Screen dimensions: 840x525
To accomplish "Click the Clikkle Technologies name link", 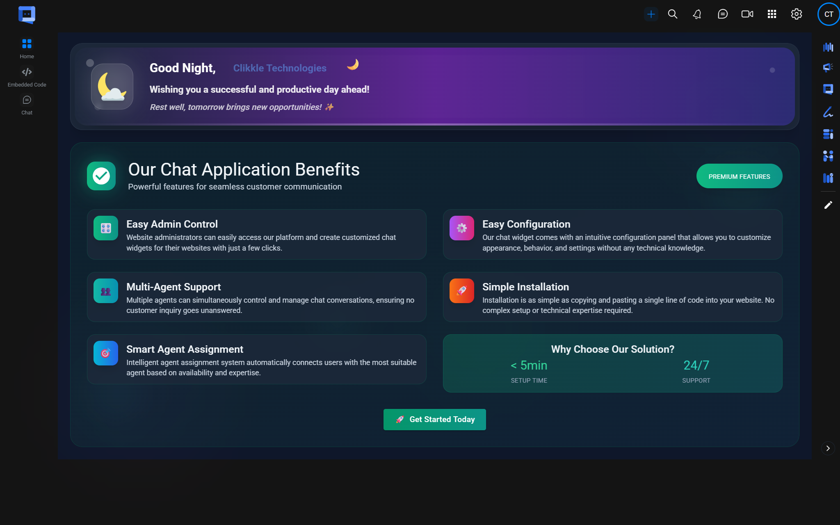I will pos(280,68).
